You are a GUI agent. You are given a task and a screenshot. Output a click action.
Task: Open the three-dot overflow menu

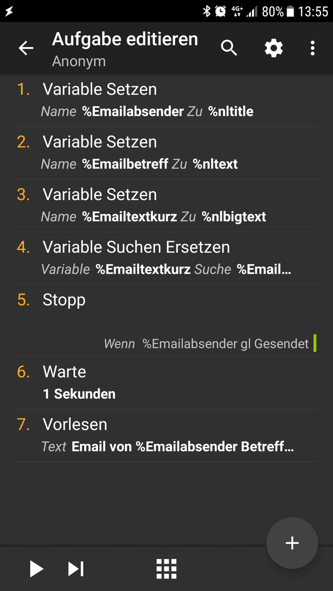click(312, 48)
